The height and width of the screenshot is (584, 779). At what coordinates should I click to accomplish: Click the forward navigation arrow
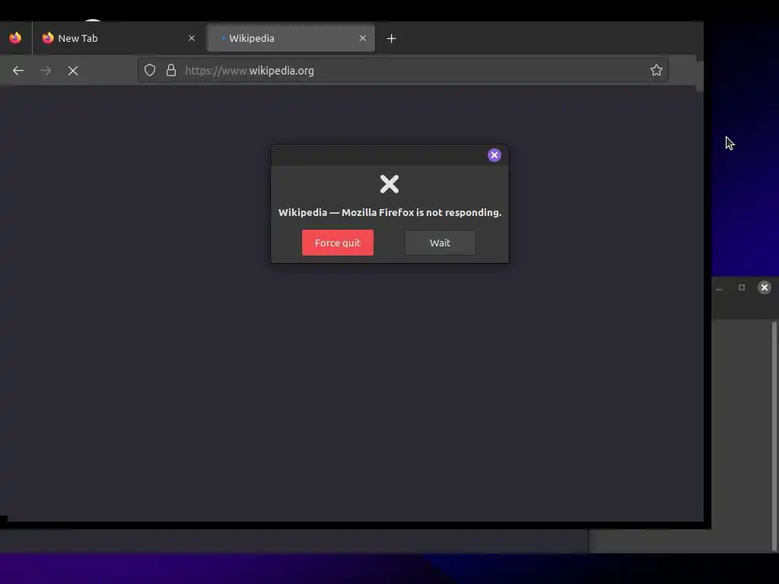(46, 71)
